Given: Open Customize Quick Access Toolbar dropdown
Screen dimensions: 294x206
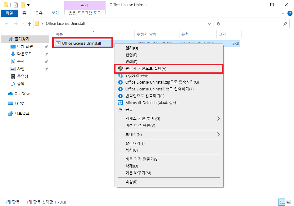Looking at the screenshot, I should pos(28,5).
